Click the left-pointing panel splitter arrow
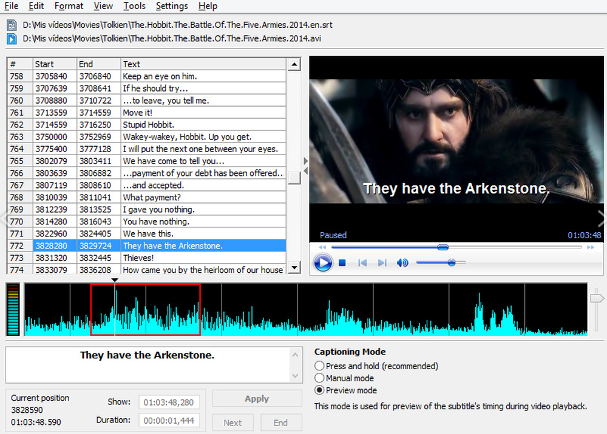This screenshot has height=434, width=607. pos(306,170)
